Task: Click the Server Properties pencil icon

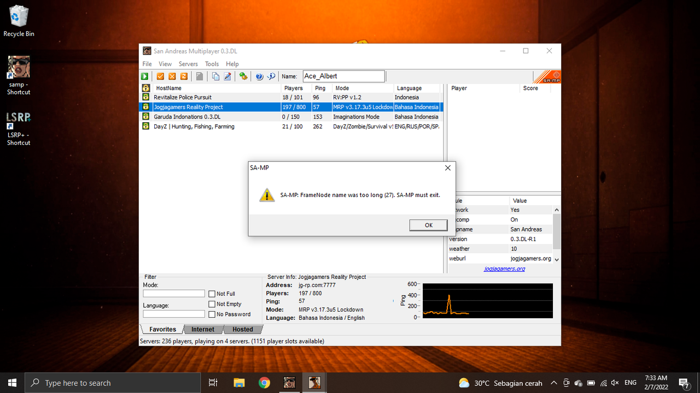Action: click(x=227, y=76)
